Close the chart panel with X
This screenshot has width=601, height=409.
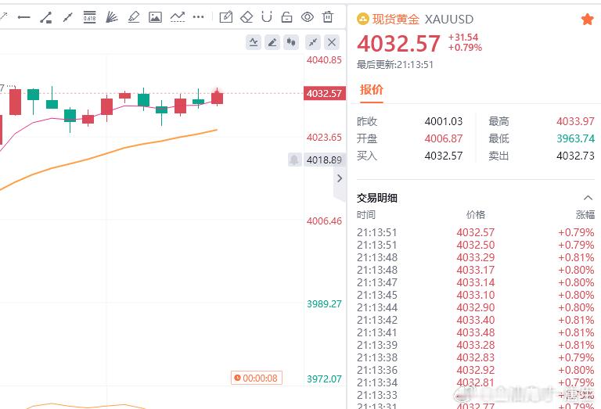[x=332, y=42]
